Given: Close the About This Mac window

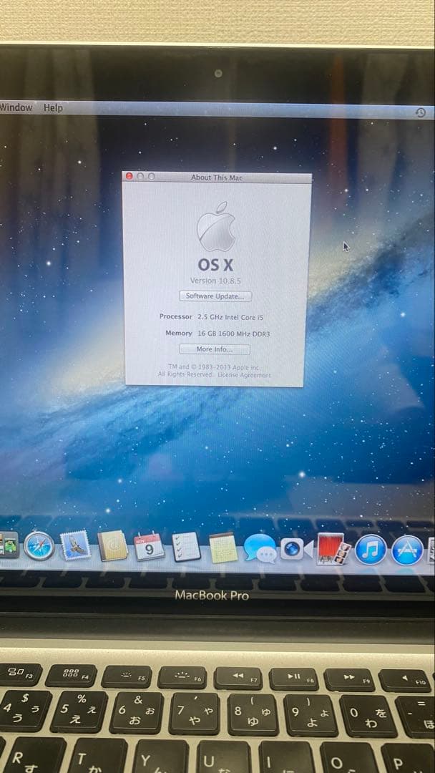Looking at the screenshot, I should coord(129,176).
